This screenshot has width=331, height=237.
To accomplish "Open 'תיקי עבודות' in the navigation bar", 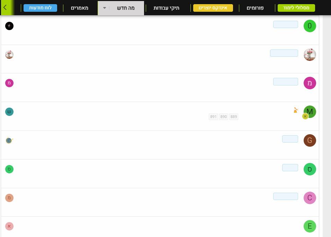I will point(166,8).
